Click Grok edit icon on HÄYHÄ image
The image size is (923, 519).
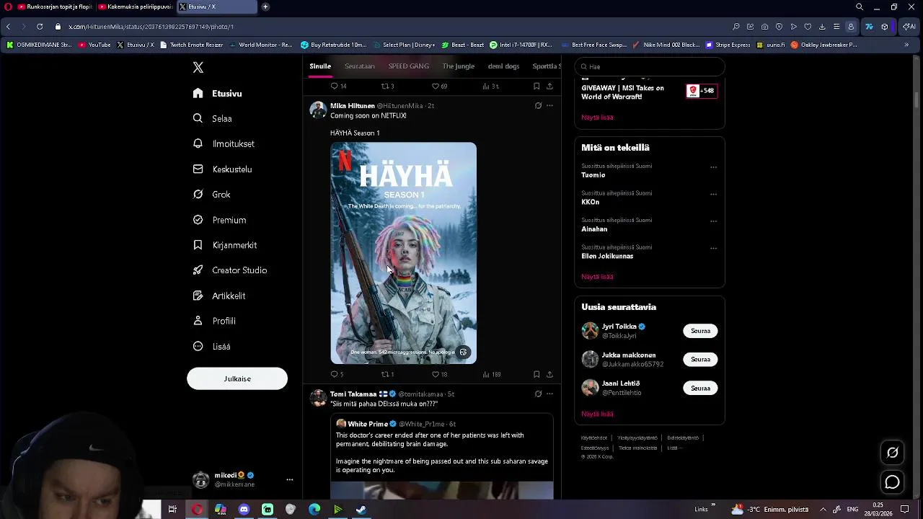[463, 352]
